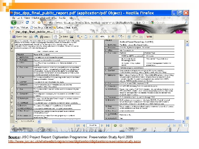Open the Attachments side panel tab
The image size is (199, 149).
coord(12,94)
